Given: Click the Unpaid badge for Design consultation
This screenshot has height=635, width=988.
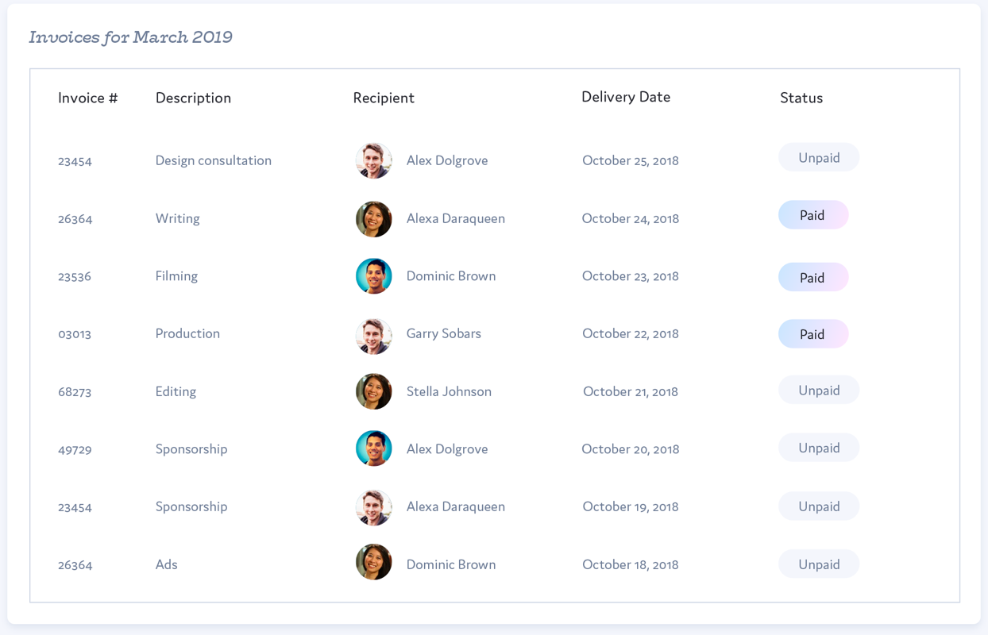Looking at the screenshot, I should click(818, 158).
